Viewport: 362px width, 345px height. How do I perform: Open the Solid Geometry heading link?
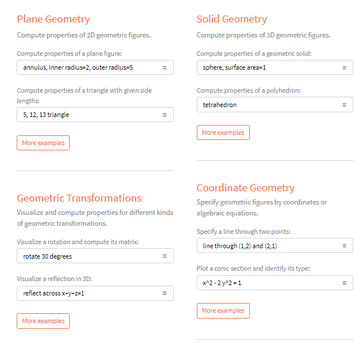pos(231,19)
